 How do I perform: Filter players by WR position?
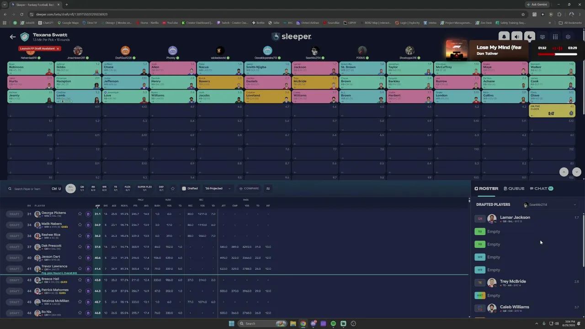click(104, 188)
